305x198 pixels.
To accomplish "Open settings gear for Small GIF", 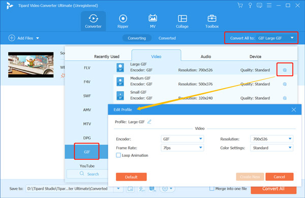I will pyautogui.click(x=285, y=98).
